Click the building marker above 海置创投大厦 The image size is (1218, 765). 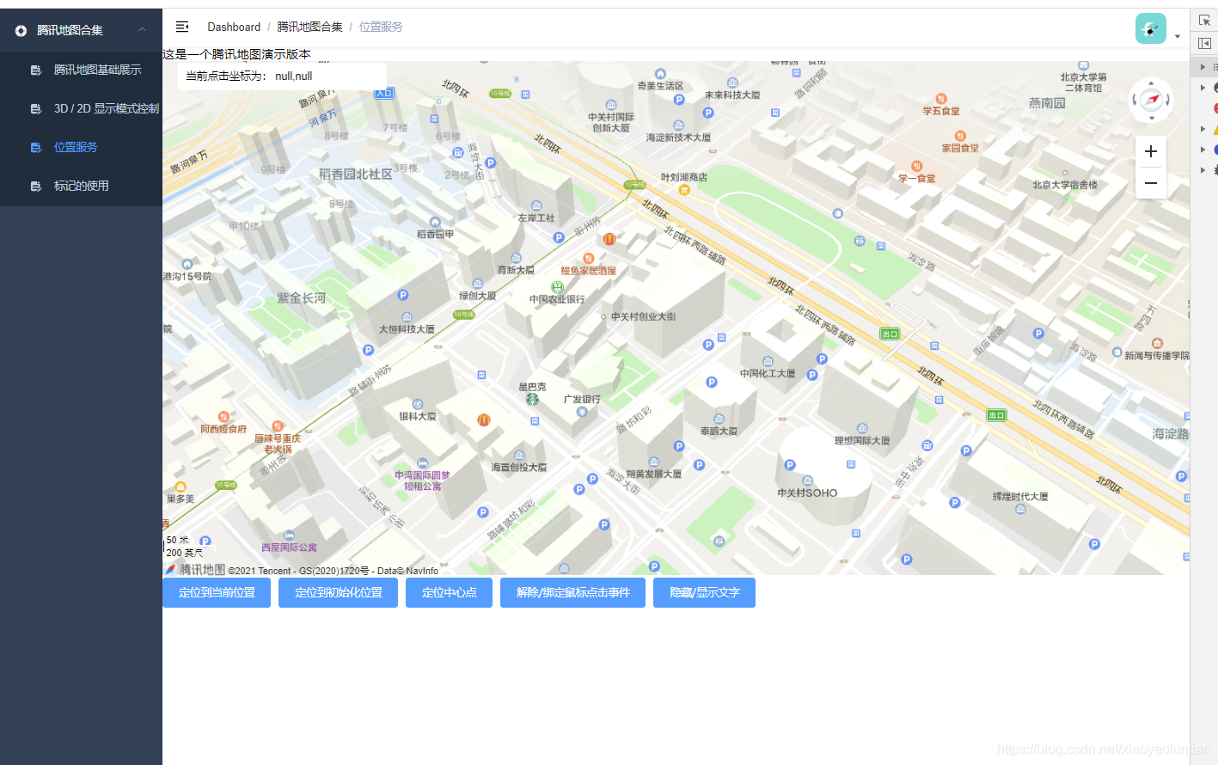(x=518, y=456)
